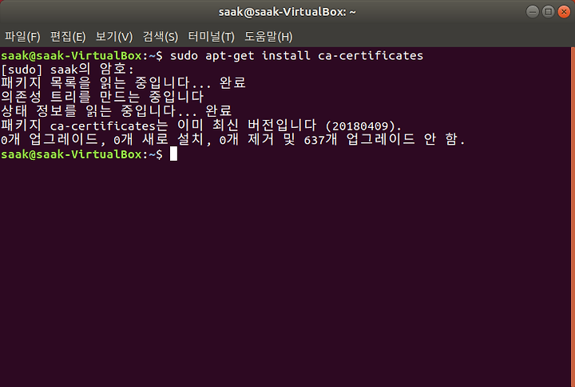
Task: Click the first green prompt saak@saak-VirtualBox
Action: click(71, 56)
